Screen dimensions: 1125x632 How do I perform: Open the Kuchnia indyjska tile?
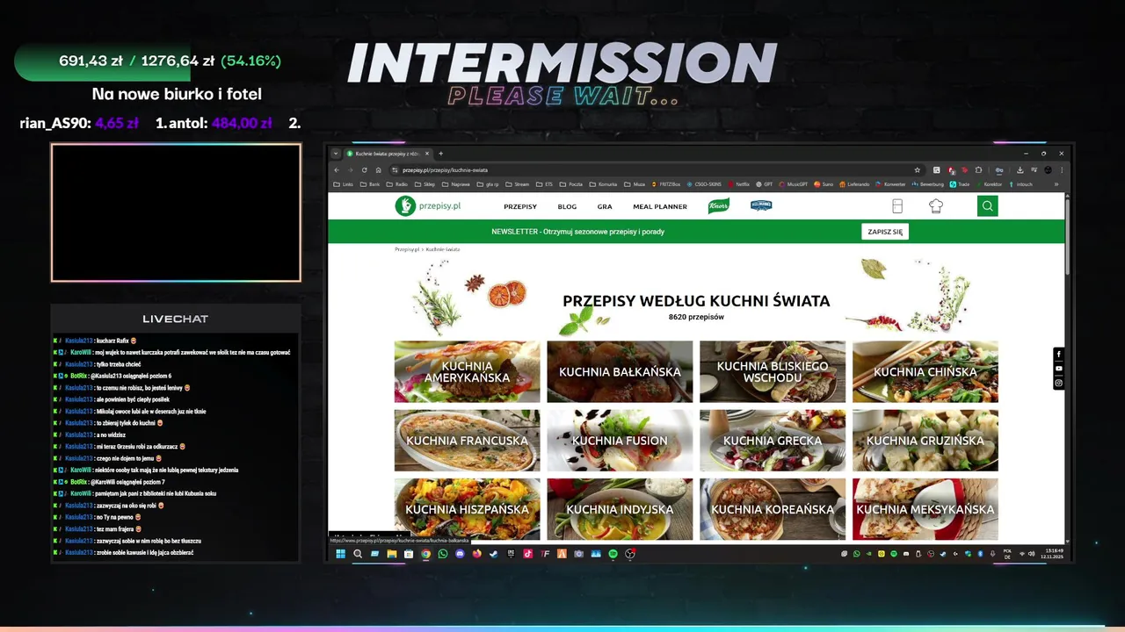click(620, 509)
